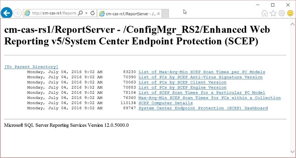Open List of PCs by SCEP Anti-Virus Signature Version
Screen dimensions: 296x158
tap(201, 77)
